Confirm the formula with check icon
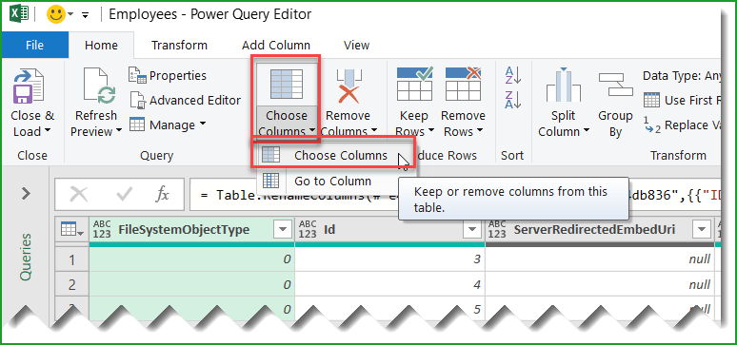737x345 pixels. pos(124,194)
